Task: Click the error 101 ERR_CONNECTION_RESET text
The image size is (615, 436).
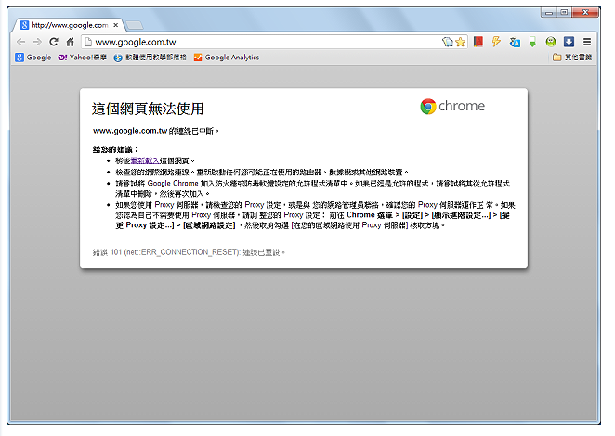Action: [189, 252]
